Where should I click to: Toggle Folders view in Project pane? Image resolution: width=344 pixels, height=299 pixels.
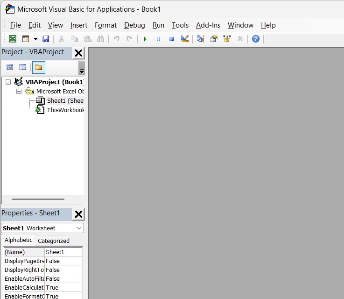point(38,67)
